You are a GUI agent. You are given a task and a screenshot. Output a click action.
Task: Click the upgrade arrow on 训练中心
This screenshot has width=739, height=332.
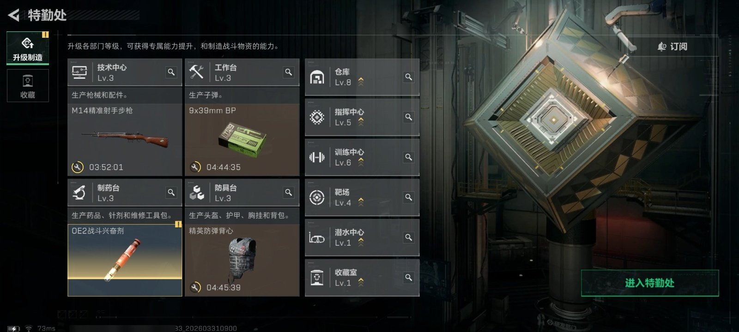pyautogui.click(x=361, y=162)
